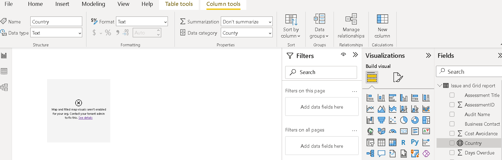Insert a Python visual

click(x=414, y=142)
